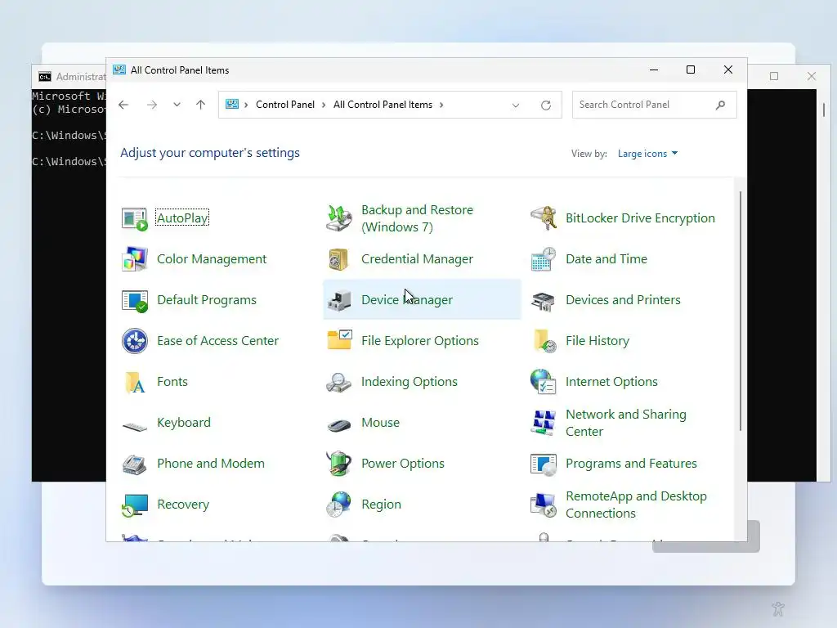Open RemoteApp and Desktop Connections icon
Image resolution: width=837 pixels, height=628 pixels.
click(x=544, y=505)
